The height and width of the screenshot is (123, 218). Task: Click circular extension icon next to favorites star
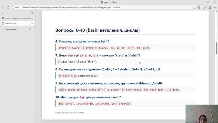click(199, 8)
